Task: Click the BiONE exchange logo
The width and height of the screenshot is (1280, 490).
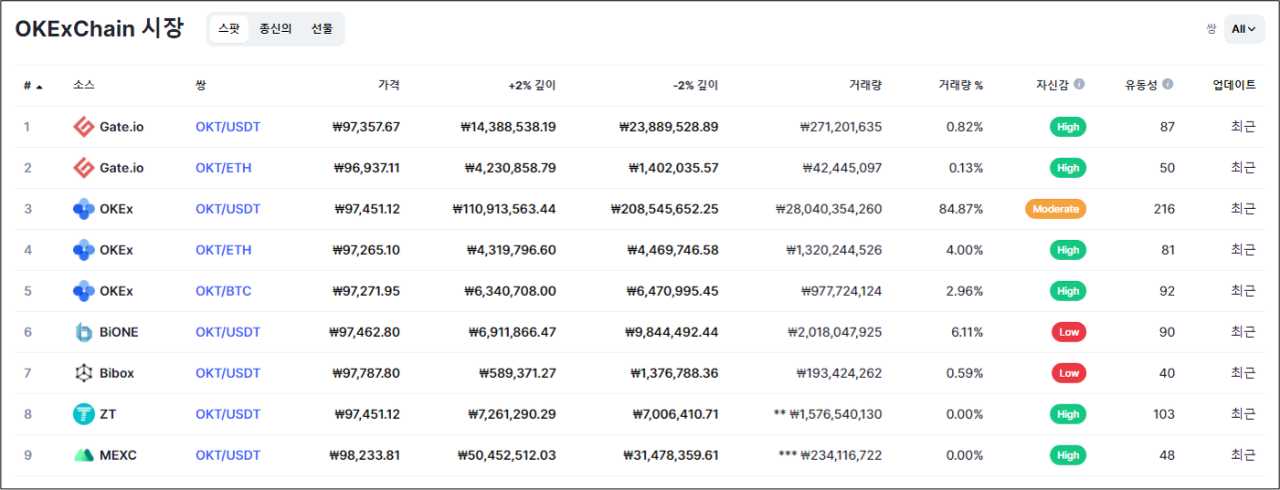Action: coord(84,332)
